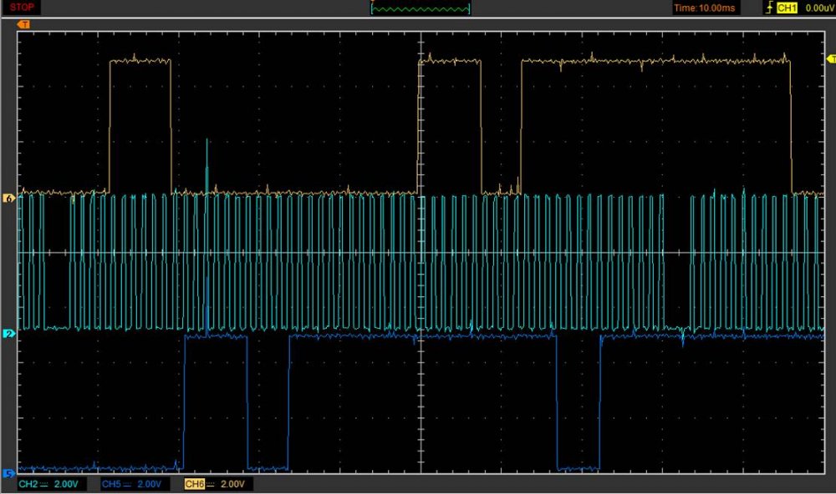The height and width of the screenshot is (494, 836).
Task: Toggle the CH2 channel label
Action: [27, 484]
